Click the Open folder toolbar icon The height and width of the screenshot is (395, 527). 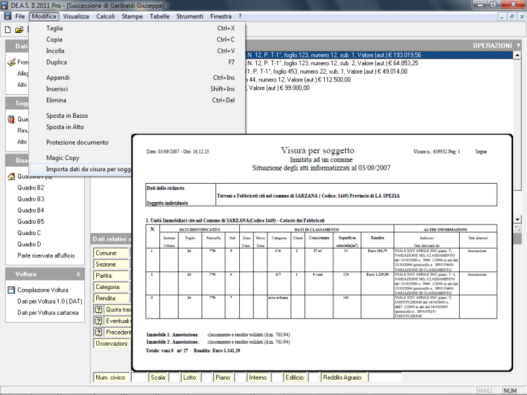[x=19, y=30]
